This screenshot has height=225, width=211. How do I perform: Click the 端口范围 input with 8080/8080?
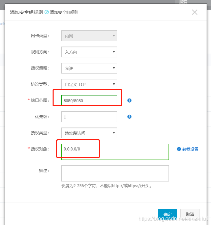pyautogui.click(x=89, y=101)
